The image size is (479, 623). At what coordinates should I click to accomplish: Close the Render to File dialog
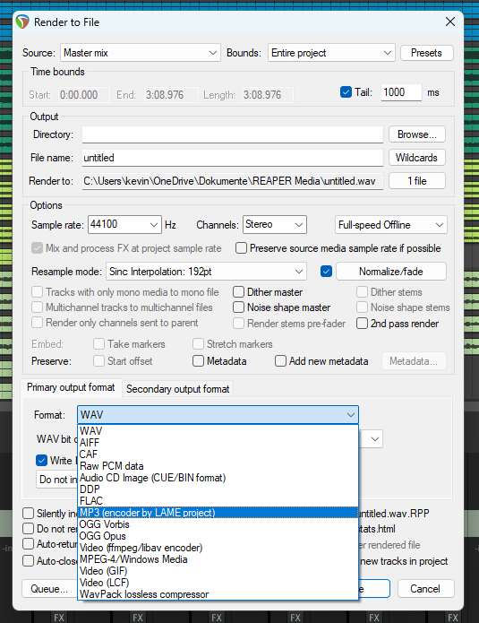[450, 22]
